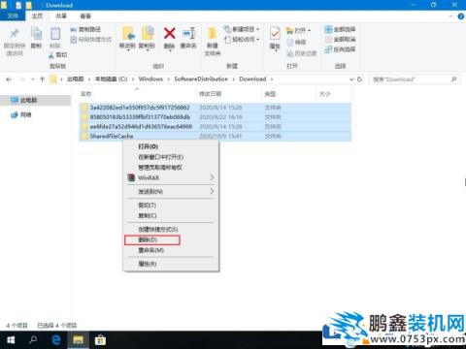The image size is (466, 349).
Task: Click Paste shortcut (粘贴快捷方式) in the ribbon
Action: tap(91, 40)
